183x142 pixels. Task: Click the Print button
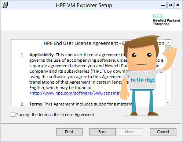coord(69,132)
